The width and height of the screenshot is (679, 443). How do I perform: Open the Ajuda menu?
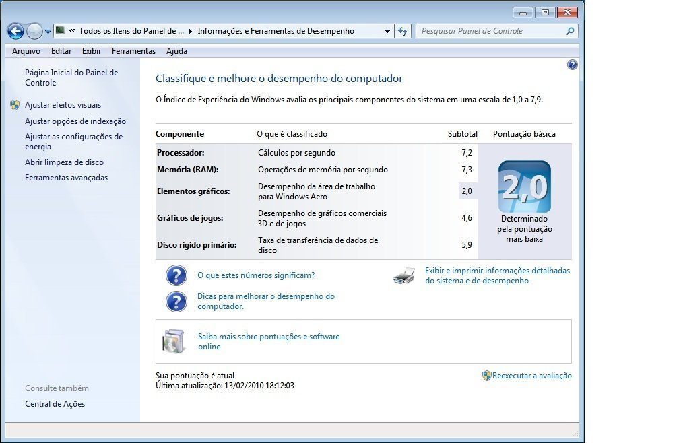click(x=176, y=51)
